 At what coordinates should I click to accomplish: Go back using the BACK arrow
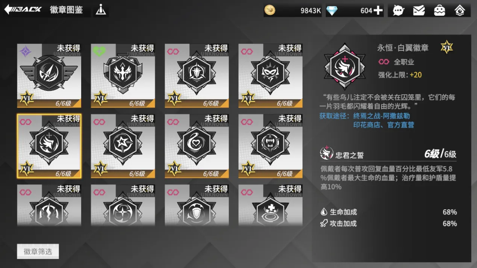pyautogui.click(x=23, y=10)
